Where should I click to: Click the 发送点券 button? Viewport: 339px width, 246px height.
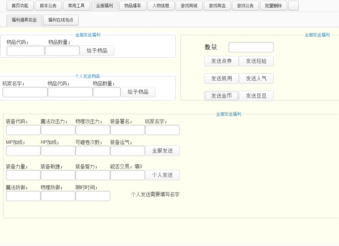point(221,61)
